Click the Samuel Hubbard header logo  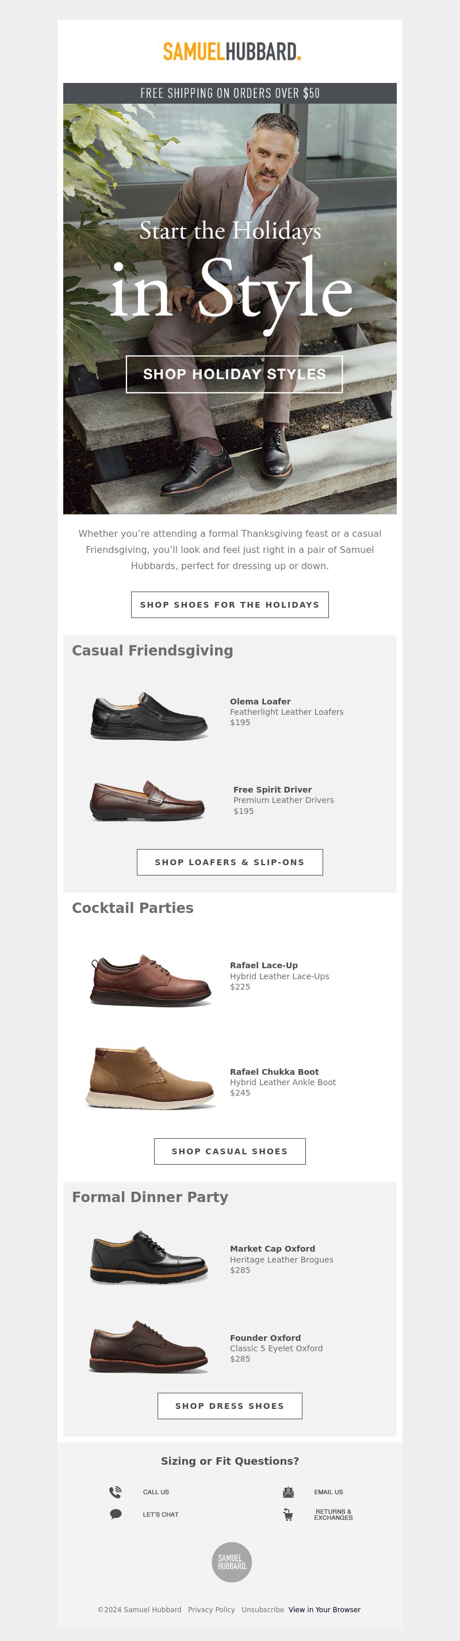(x=232, y=52)
